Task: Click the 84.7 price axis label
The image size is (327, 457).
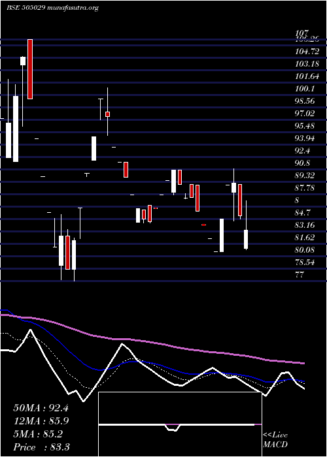Action: [x=303, y=213]
